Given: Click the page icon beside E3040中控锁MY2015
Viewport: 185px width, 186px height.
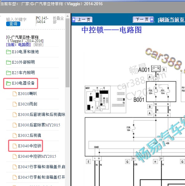Looking at the screenshot, I should click(x=15, y=156).
